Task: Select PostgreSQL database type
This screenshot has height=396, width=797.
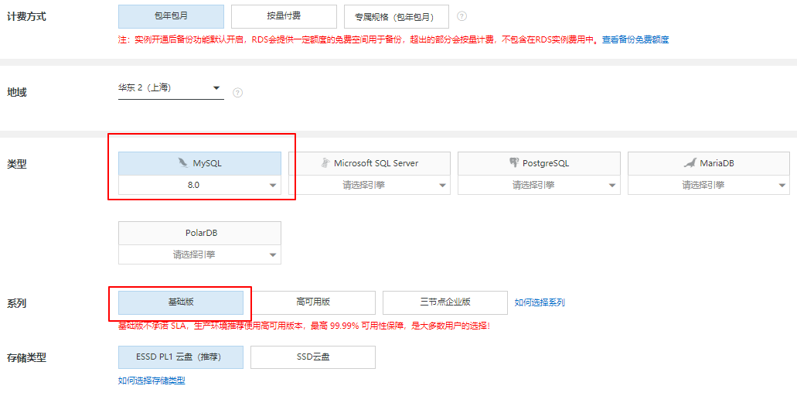Action: 540,164
